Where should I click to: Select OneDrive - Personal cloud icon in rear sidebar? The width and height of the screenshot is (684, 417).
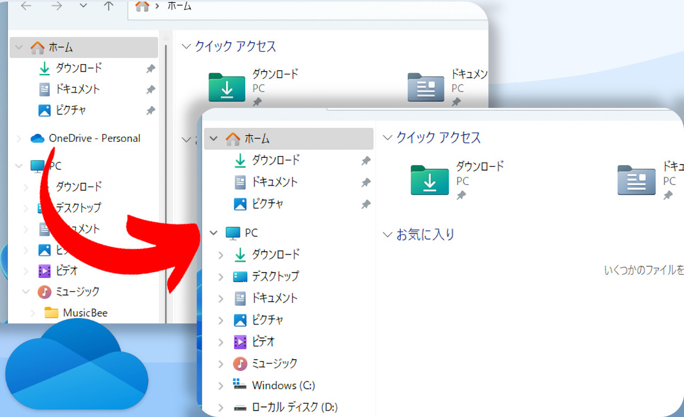tap(37, 138)
